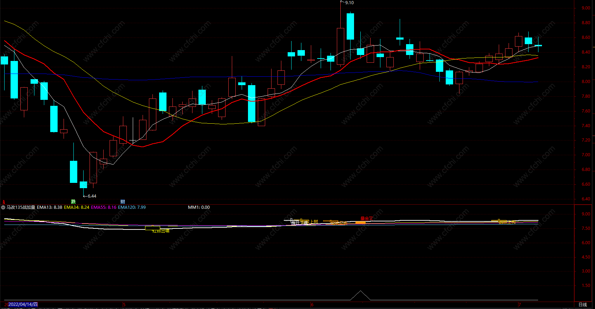Click the EMA34: 8.24 value
595x309 pixels.
coord(77,207)
